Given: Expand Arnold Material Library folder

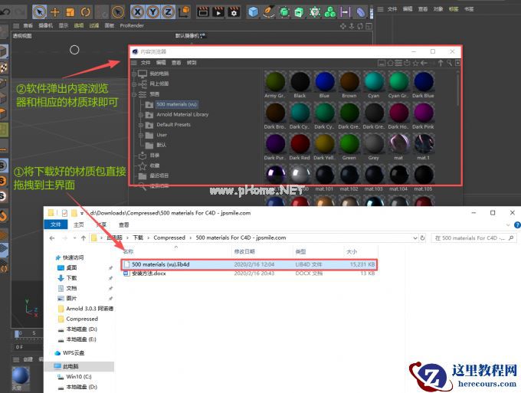Looking at the screenshot, I should point(141,115).
